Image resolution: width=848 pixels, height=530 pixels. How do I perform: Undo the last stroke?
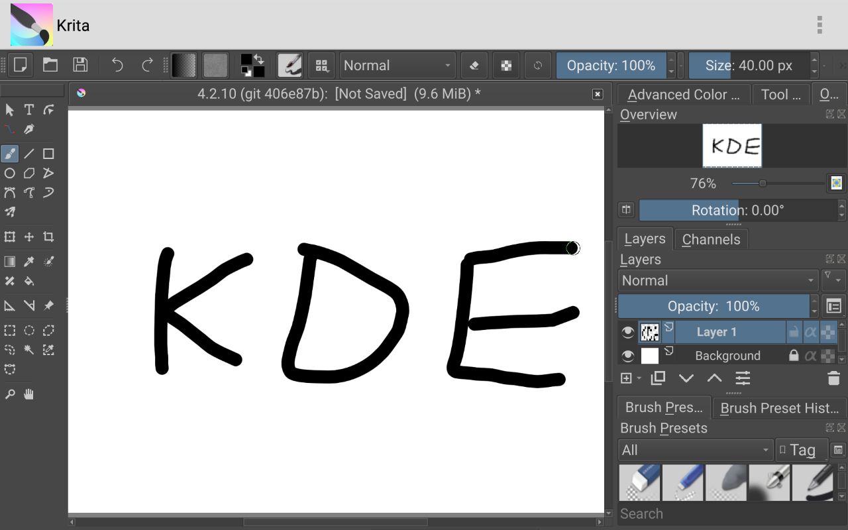117,65
